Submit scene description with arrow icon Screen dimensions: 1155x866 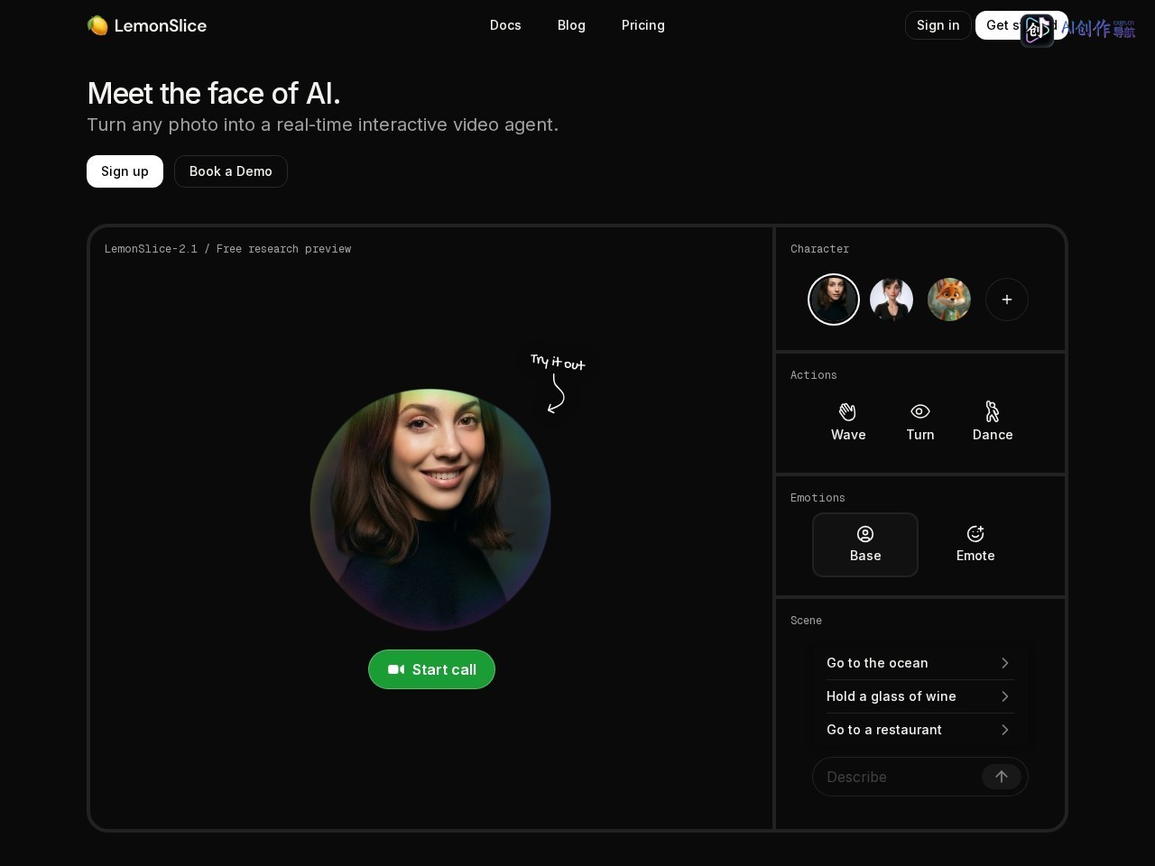(1002, 777)
